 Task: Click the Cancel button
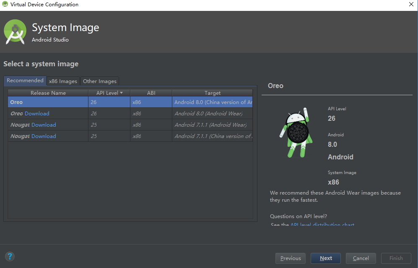[361, 258]
